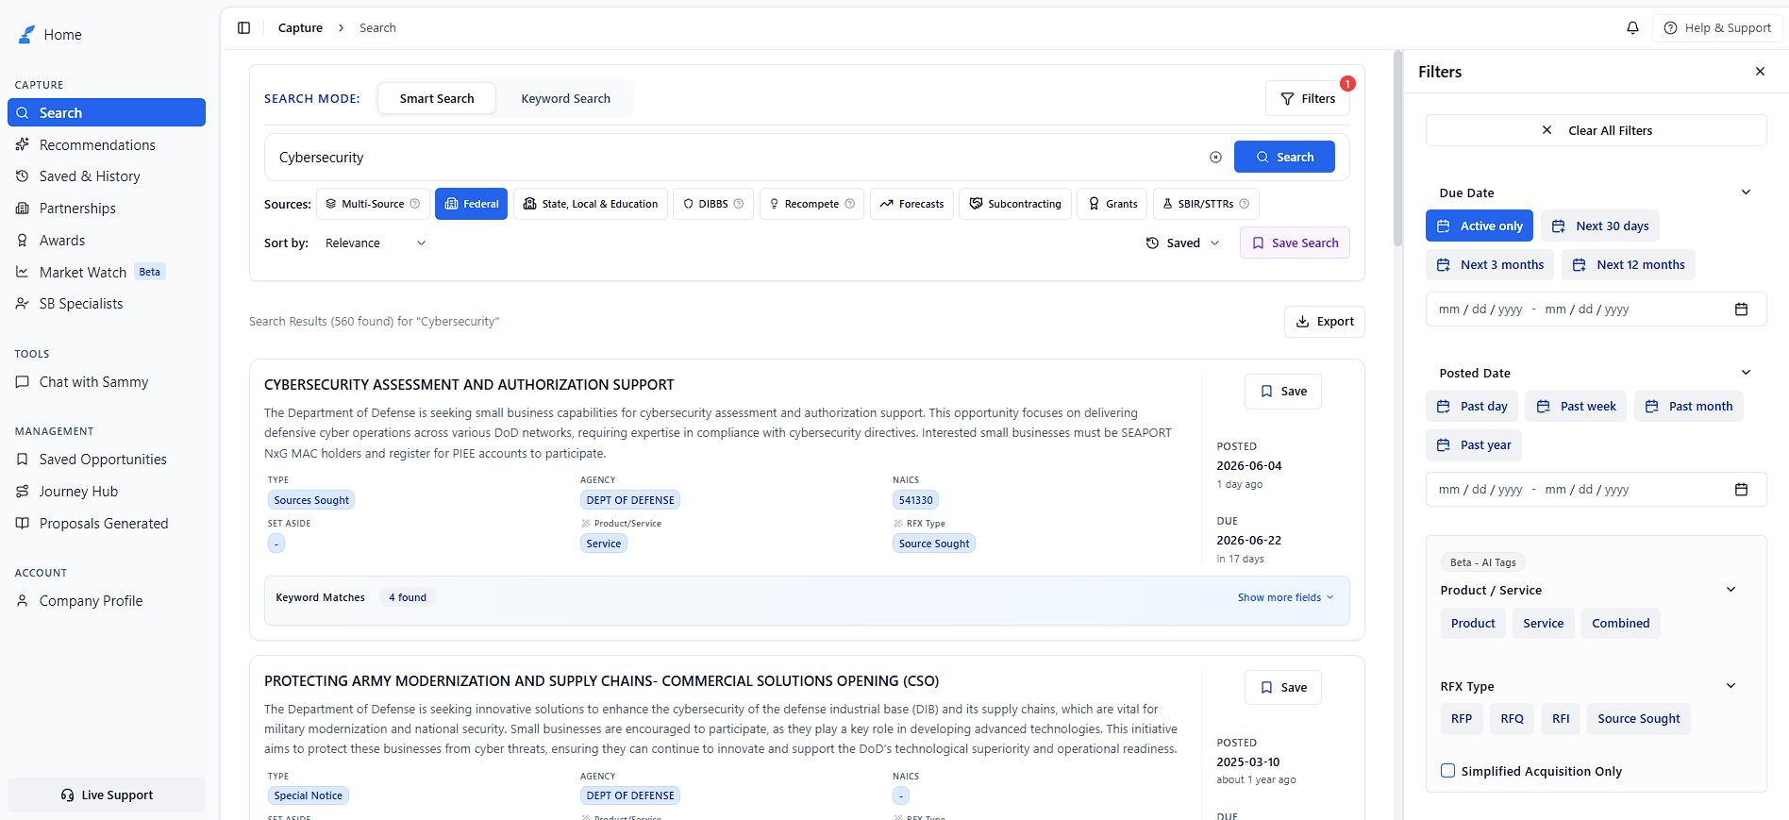Screen dimensions: 1789x820
Task: Filter by Source Sought RFX type
Action: coord(1639,719)
